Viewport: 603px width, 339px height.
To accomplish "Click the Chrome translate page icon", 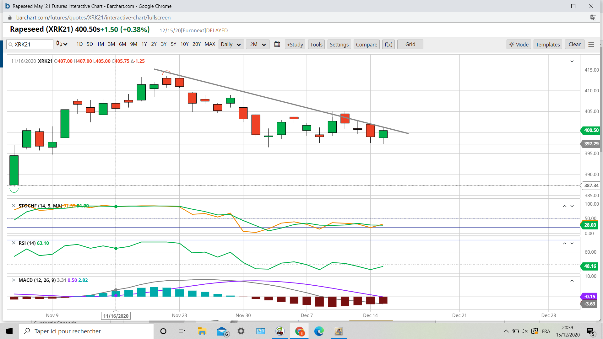I will 593,18.
